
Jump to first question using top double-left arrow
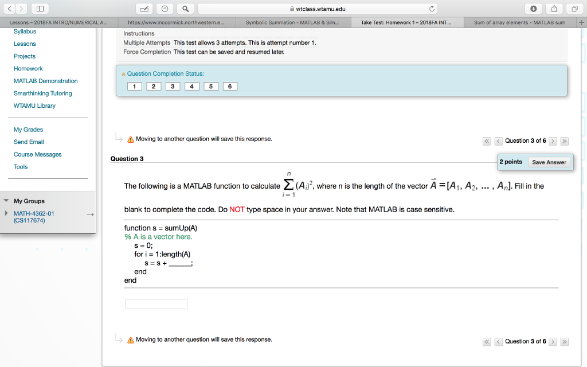pos(487,141)
